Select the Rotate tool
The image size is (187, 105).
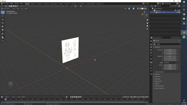pyautogui.click(x=3, y=23)
